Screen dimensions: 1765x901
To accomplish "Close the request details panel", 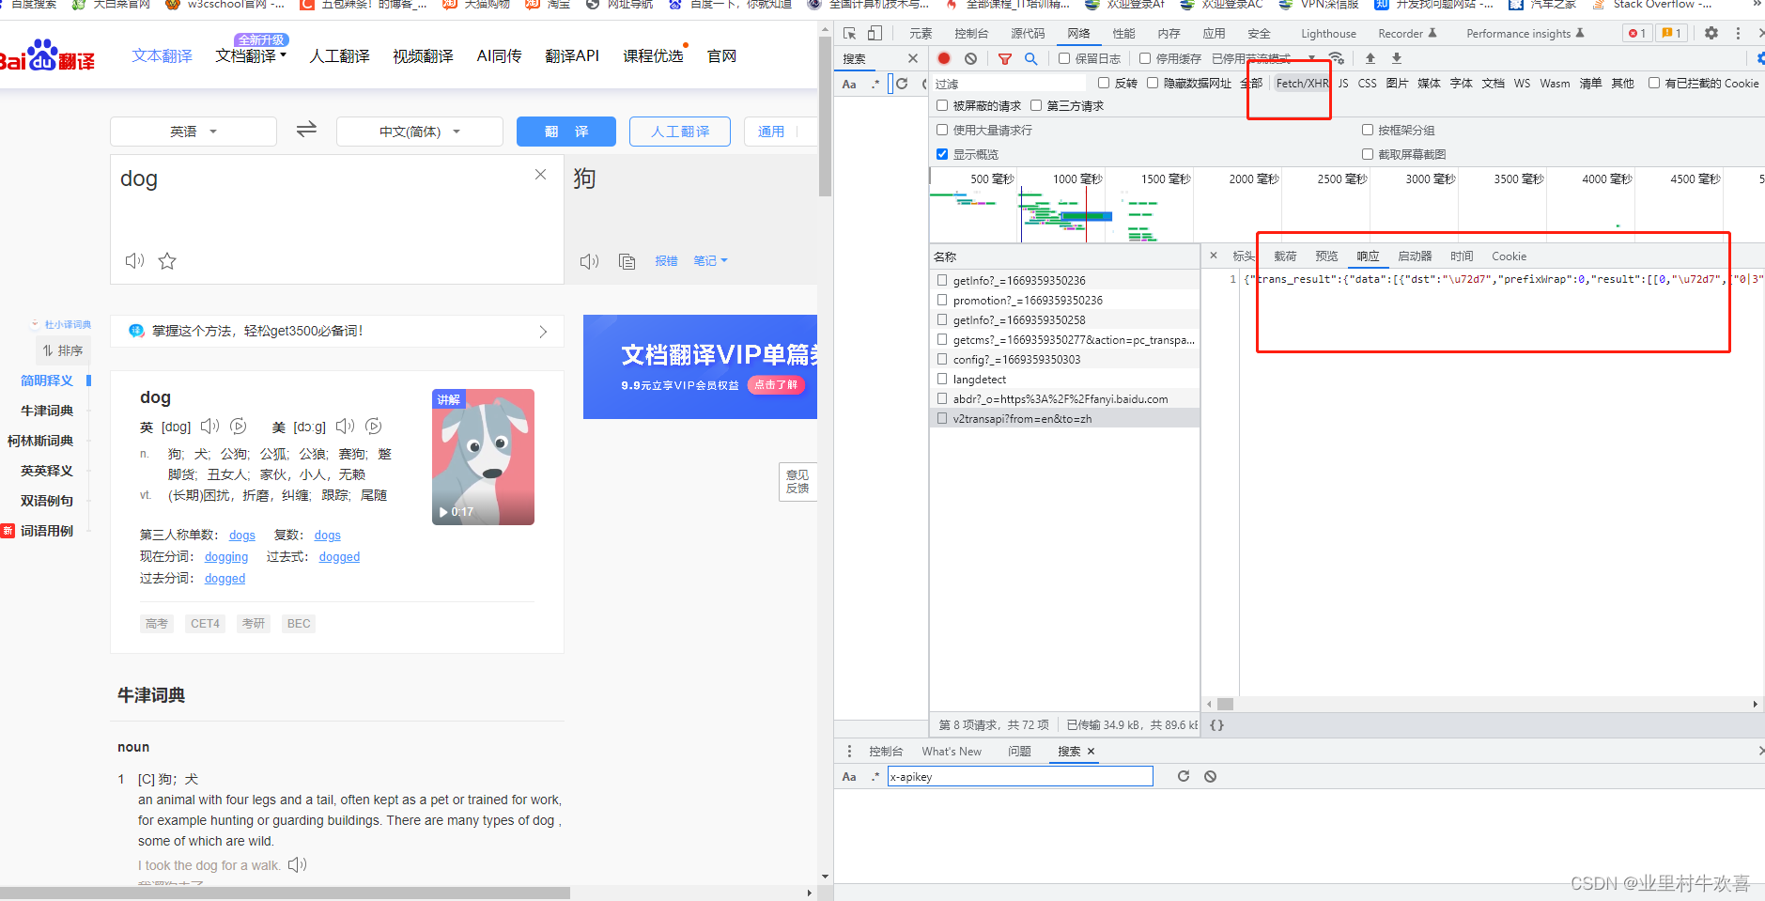I will 1214,256.
